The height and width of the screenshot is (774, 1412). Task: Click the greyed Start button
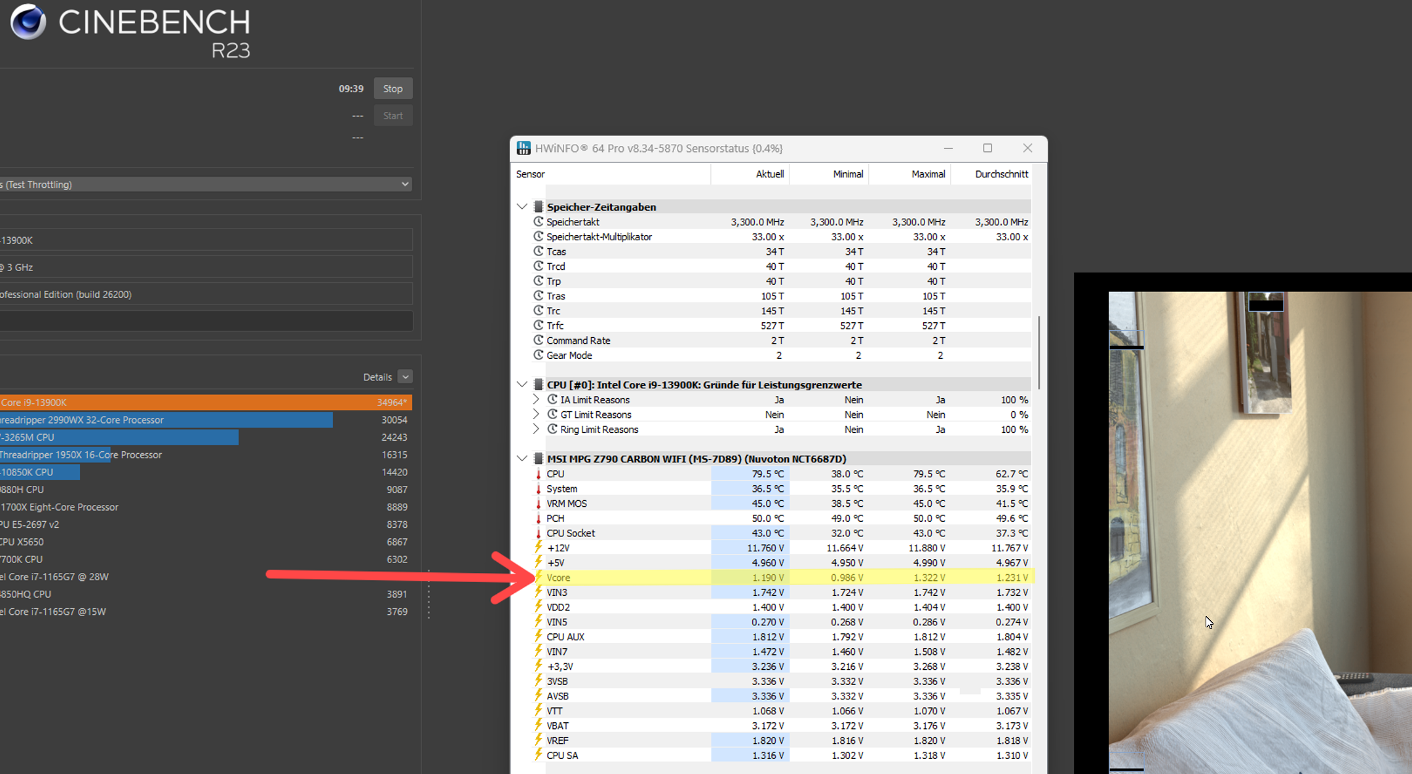(392, 116)
